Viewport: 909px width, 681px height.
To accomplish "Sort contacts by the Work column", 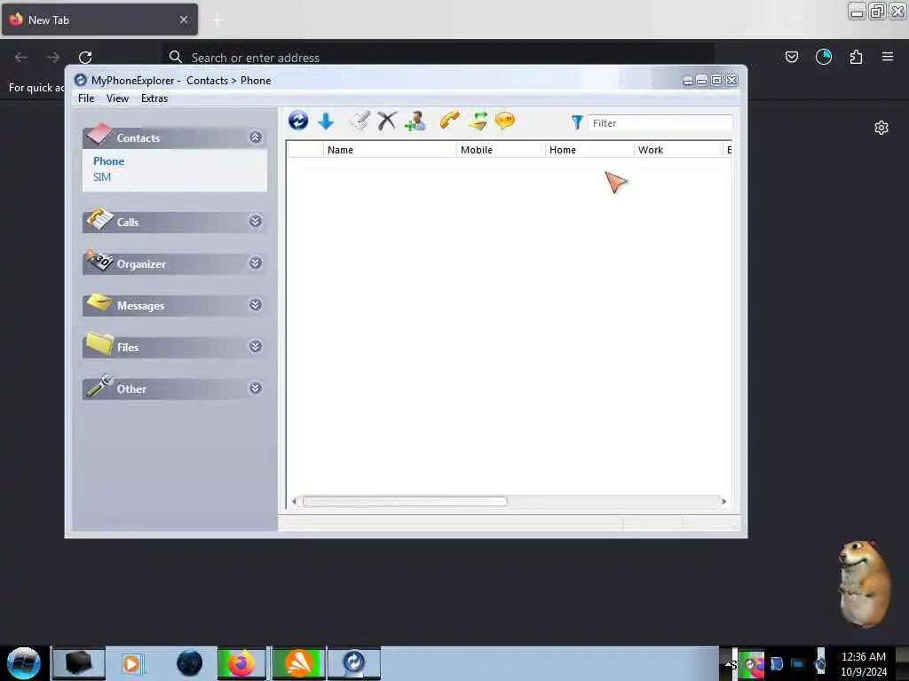I will tap(678, 150).
